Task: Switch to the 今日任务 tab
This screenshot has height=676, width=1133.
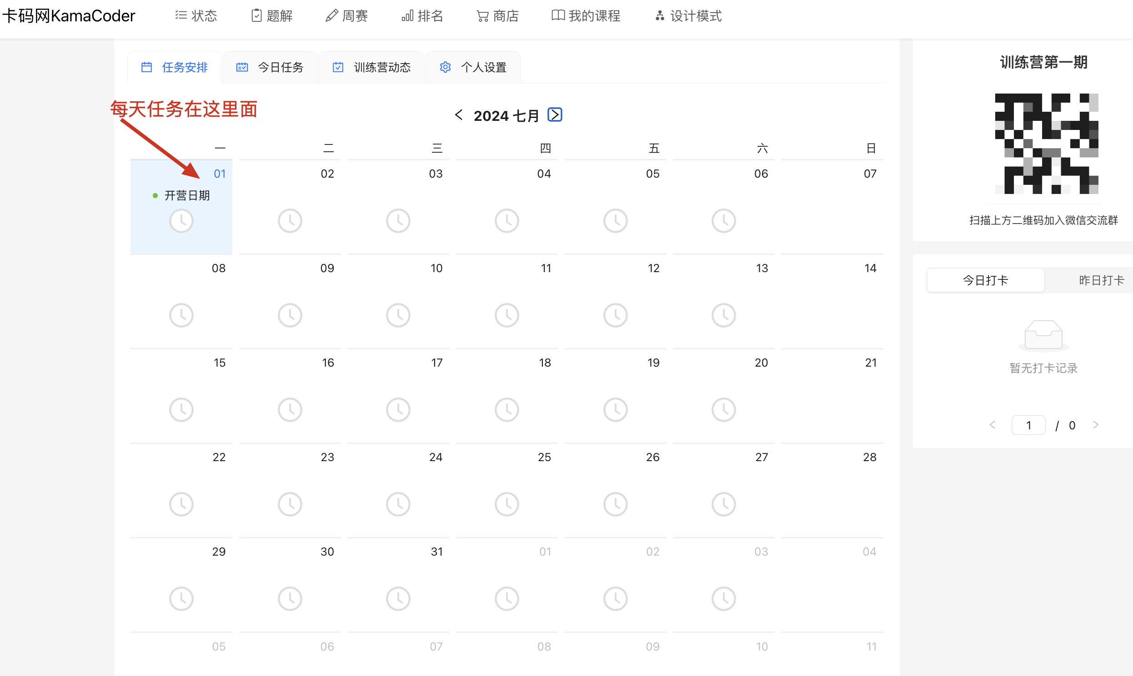Action: [x=270, y=67]
